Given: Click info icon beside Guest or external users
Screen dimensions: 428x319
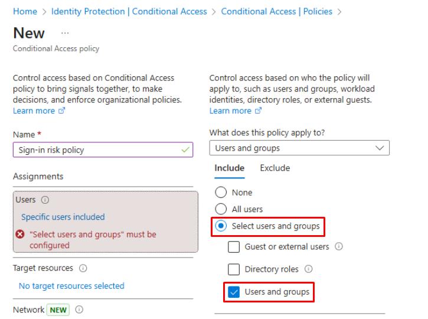Looking at the screenshot, I should click(339, 247).
